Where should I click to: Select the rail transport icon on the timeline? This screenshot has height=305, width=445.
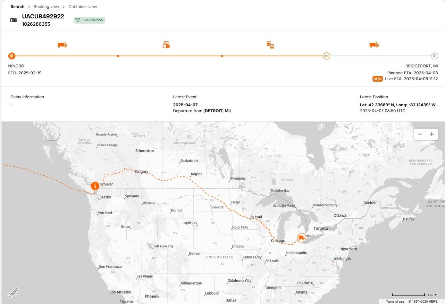click(x=270, y=44)
